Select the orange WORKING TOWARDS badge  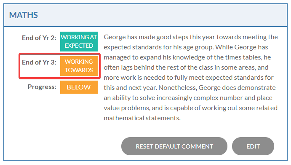click(79, 66)
